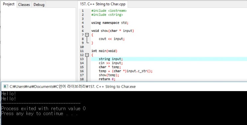Open the Classes tab
This screenshot has width=247, height=125.
[24, 5]
